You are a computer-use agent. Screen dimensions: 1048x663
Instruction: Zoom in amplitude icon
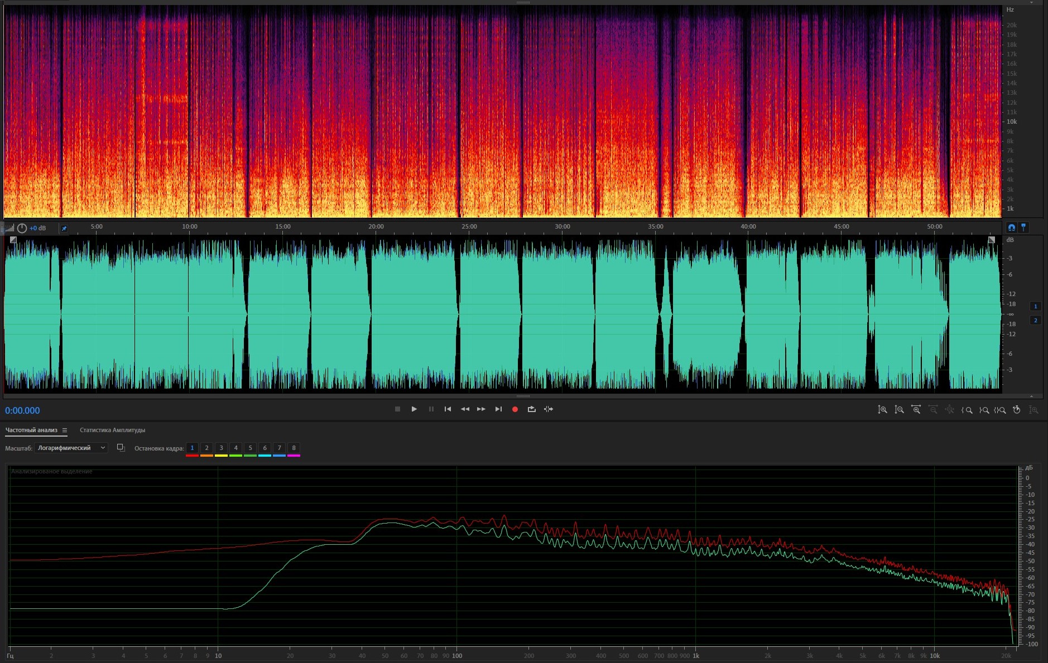[882, 410]
